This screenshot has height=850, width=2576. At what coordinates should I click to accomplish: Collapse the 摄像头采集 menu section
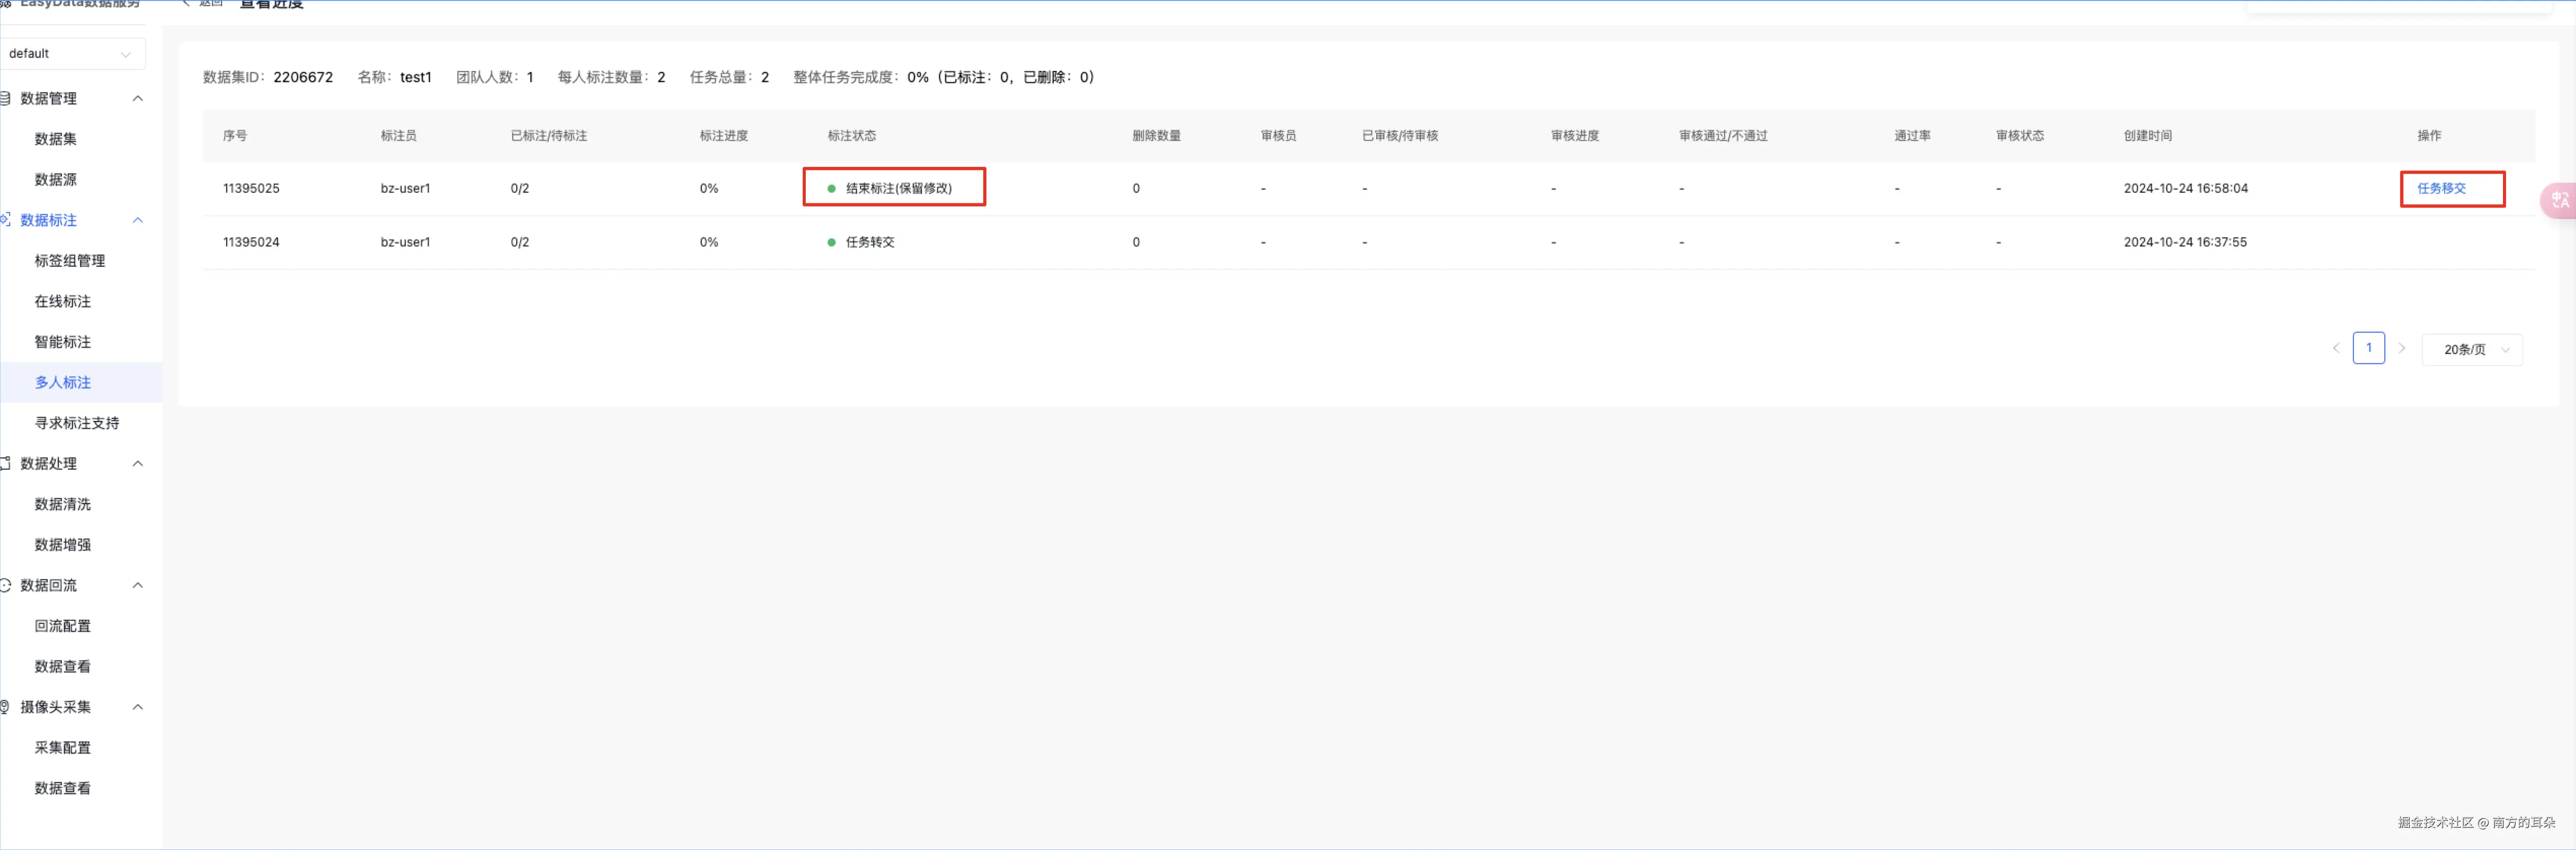click(x=138, y=707)
